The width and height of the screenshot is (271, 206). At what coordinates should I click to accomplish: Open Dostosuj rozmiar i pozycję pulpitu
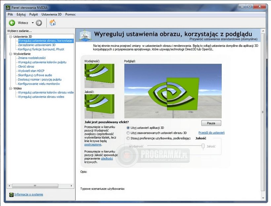40,79
